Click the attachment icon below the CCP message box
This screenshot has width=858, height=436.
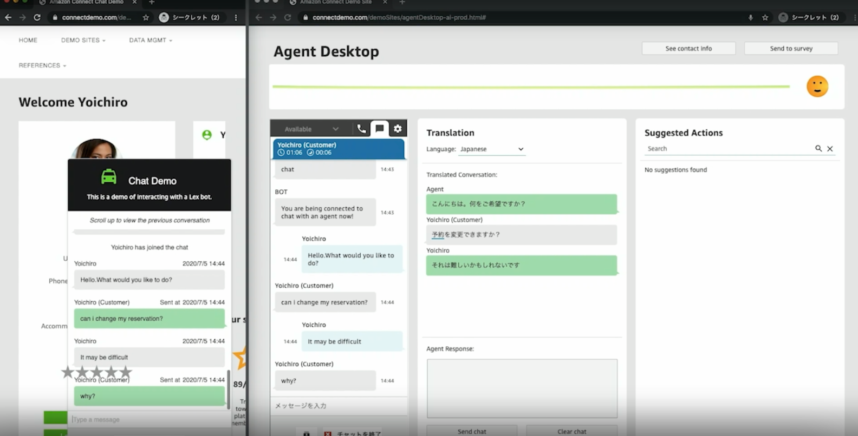tap(307, 433)
